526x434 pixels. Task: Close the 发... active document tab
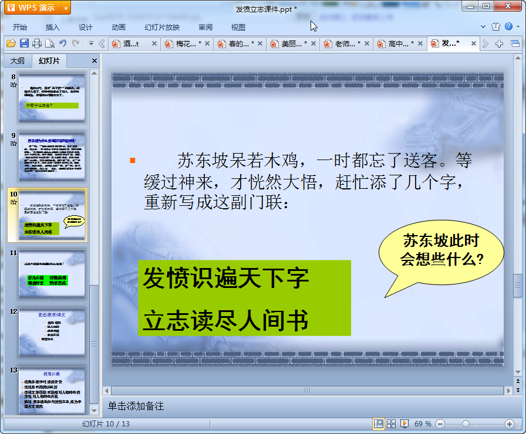pyautogui.click(x=473, y=43)
